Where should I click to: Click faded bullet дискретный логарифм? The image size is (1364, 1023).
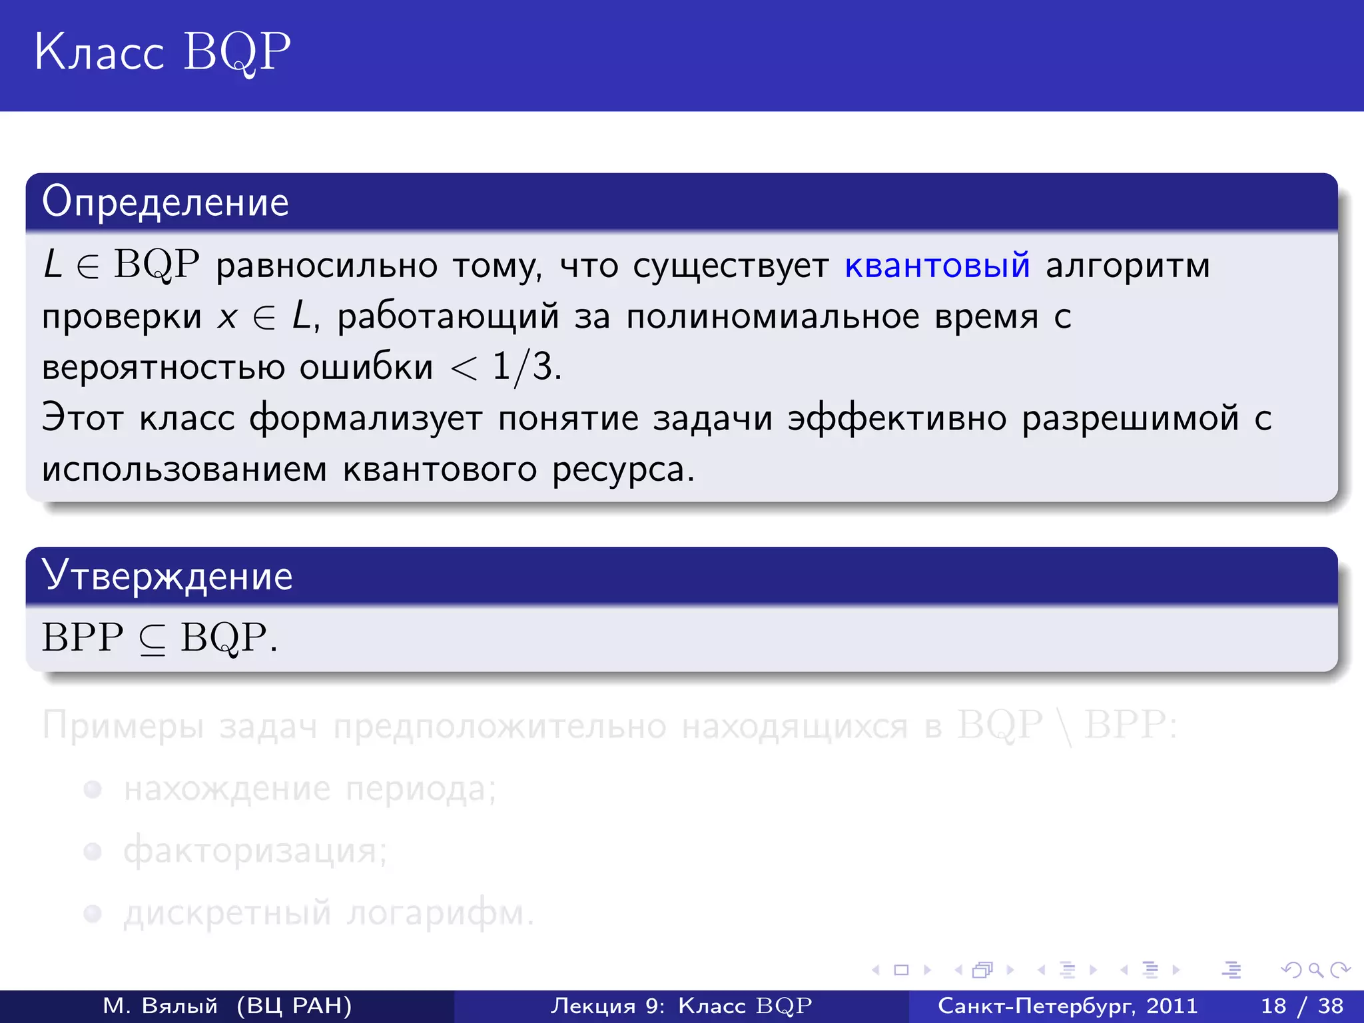[329, 912]
